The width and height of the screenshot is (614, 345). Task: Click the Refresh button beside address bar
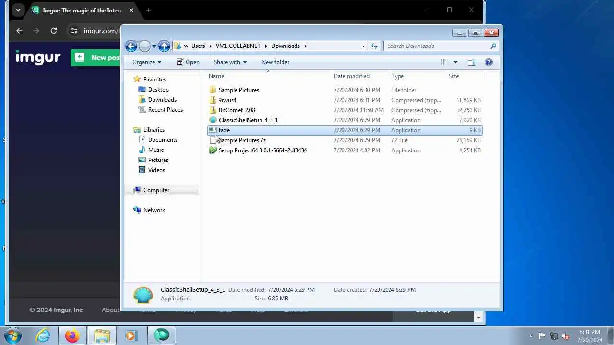374,46
